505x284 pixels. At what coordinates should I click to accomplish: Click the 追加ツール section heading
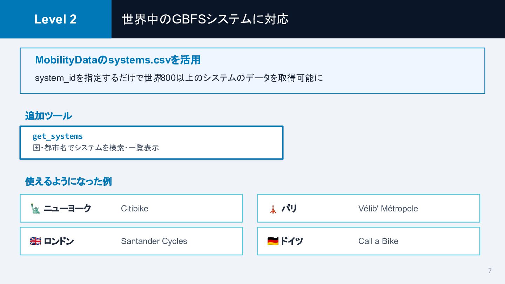coord(48,116)
